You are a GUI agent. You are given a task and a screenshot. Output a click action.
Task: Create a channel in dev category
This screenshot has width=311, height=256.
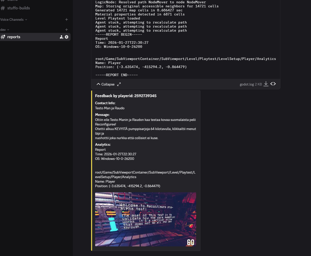tap(67, 30)
